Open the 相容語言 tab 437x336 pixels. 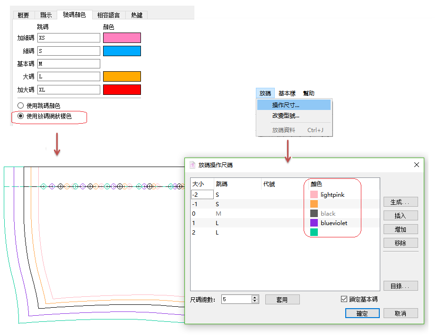click(x=109, y=15)
